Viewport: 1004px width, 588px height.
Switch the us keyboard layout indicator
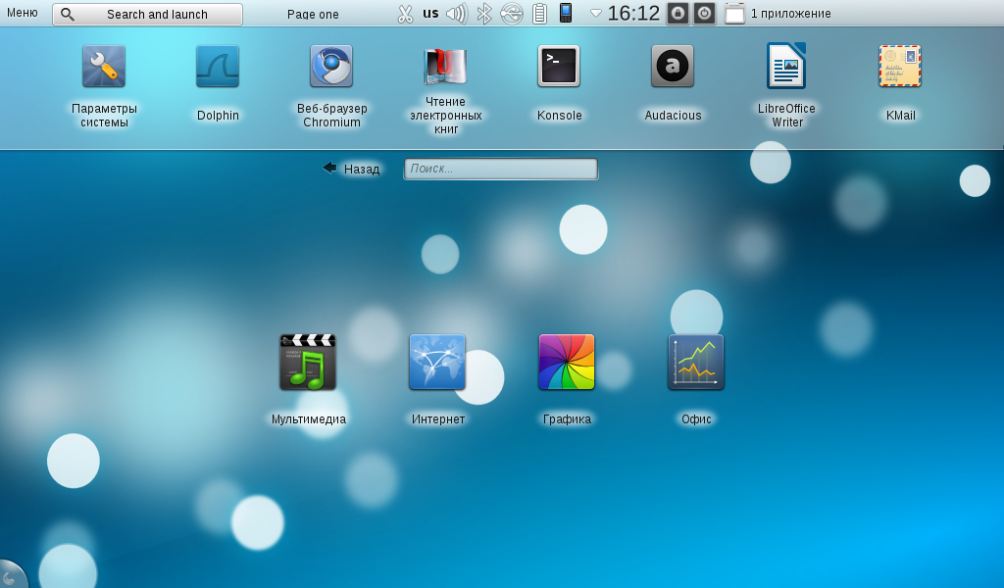tap(430, 14)
